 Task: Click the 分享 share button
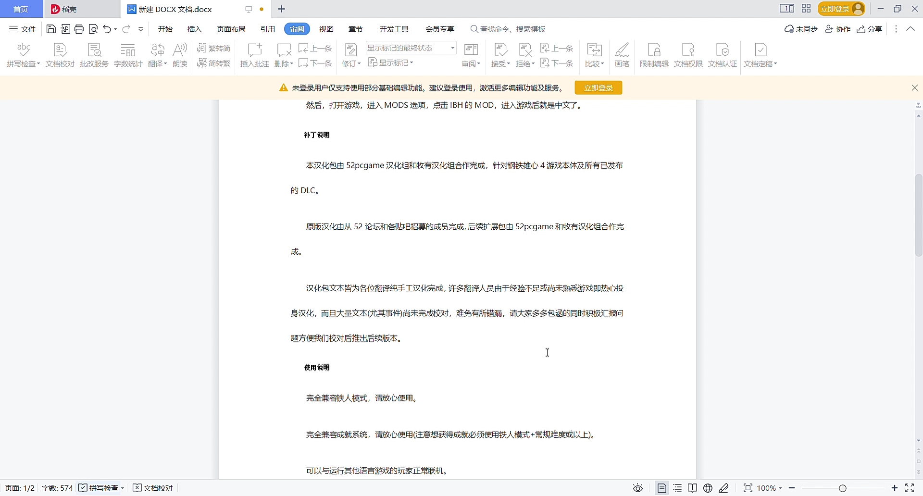870,29
